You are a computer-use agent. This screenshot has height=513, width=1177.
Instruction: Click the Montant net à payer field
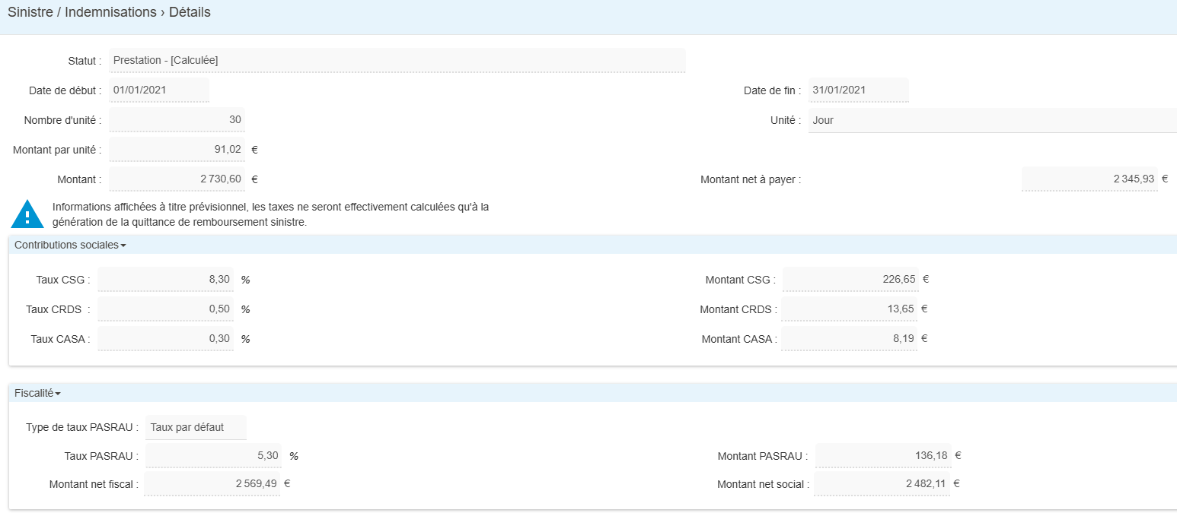pos(1089,179)
